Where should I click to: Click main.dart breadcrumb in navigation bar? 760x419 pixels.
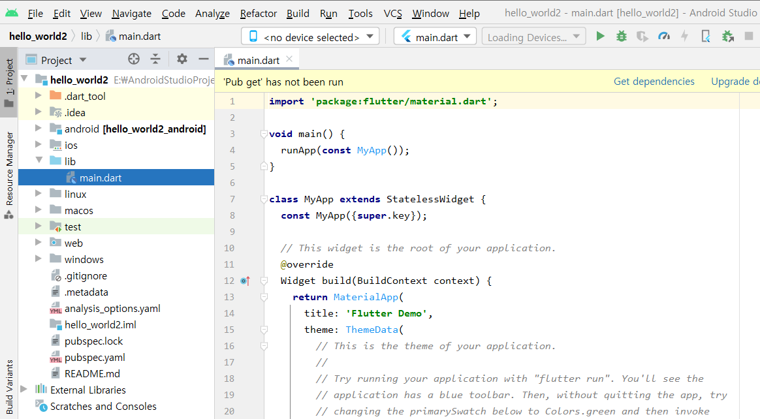pos(133,37)
